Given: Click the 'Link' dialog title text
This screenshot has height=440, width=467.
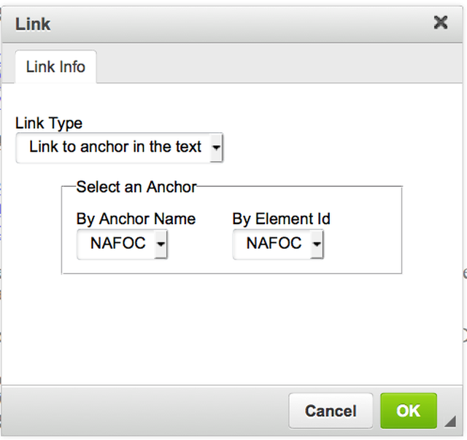Looking at the screenshot, I should point(33,23).
